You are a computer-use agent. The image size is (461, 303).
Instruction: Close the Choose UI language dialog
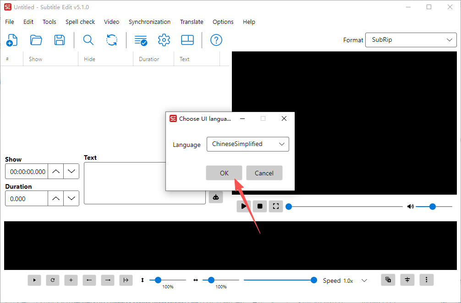tap(284, 118)
